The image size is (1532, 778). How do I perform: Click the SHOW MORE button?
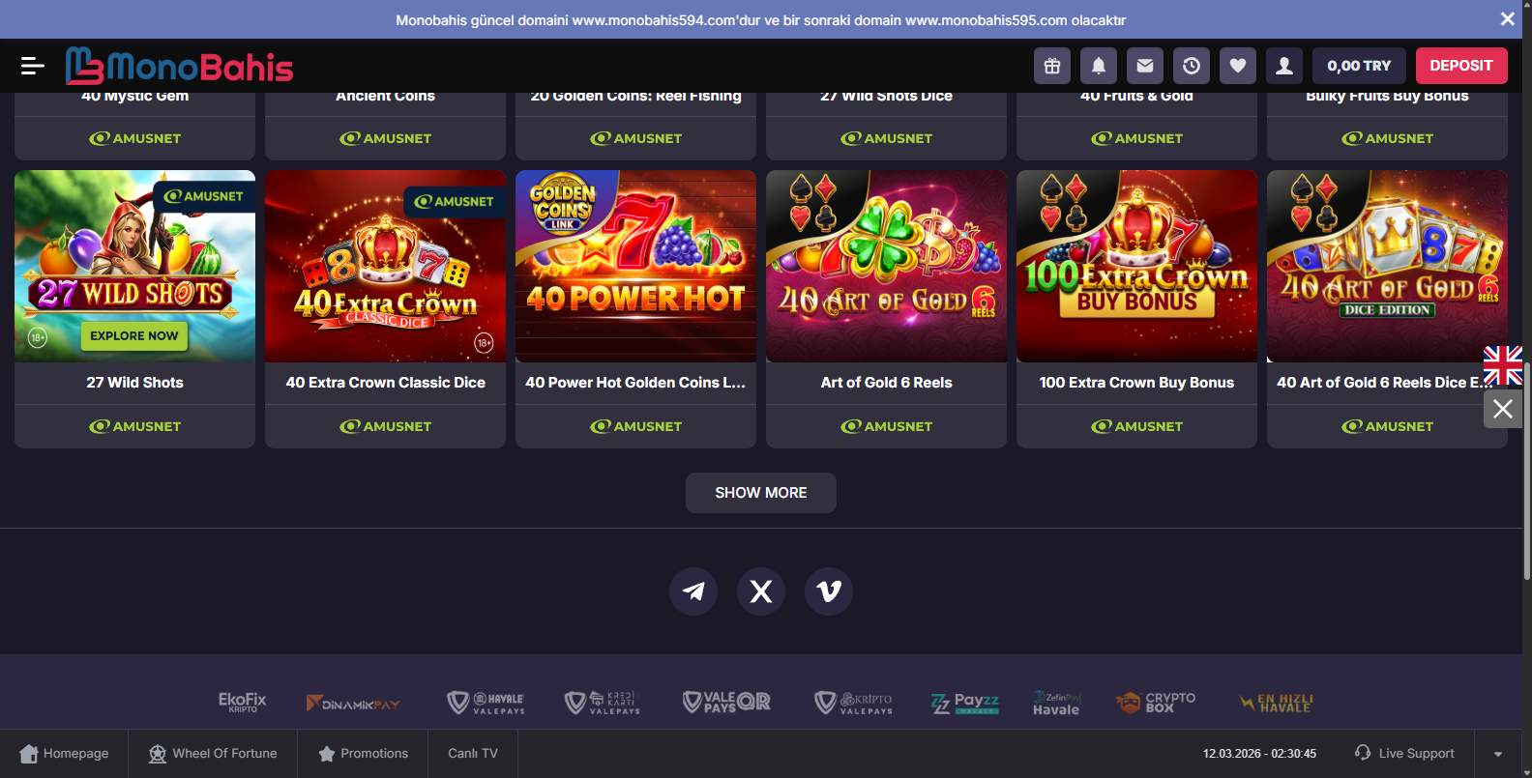(x=761, y=493)
